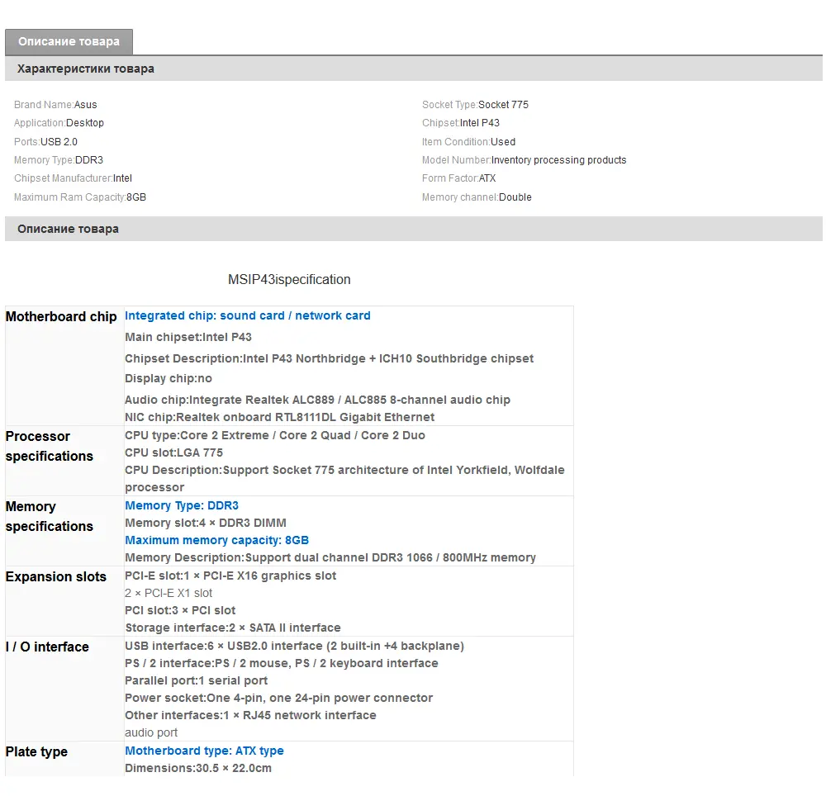The width and height of the screenshot is (826, 796).
Task: Select the blue Motherboard type: ATX type line
Action: (204, 751)
